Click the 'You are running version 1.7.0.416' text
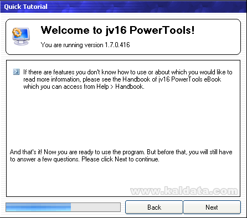This screenshot has height=218, width=247. pyautogui.click(x=85, y=45)
